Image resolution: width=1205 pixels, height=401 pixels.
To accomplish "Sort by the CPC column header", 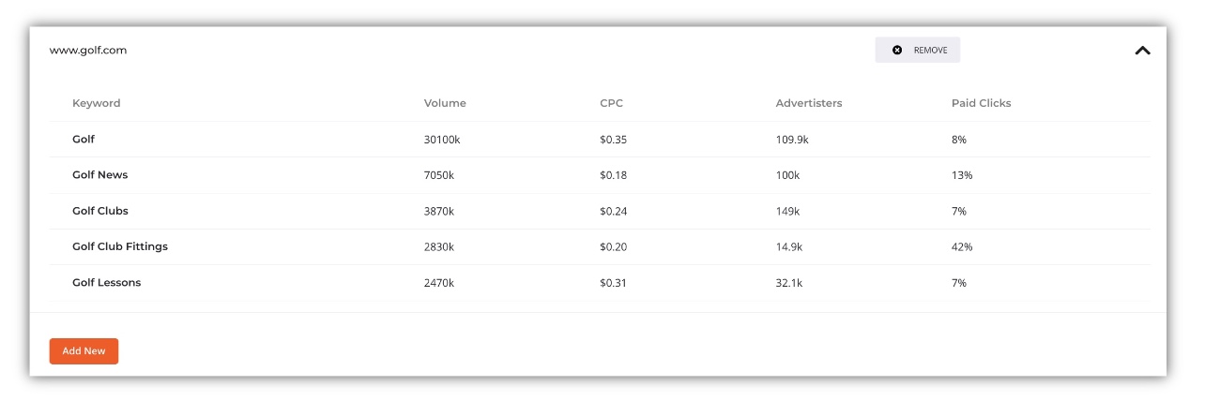I will click(611, 103).
